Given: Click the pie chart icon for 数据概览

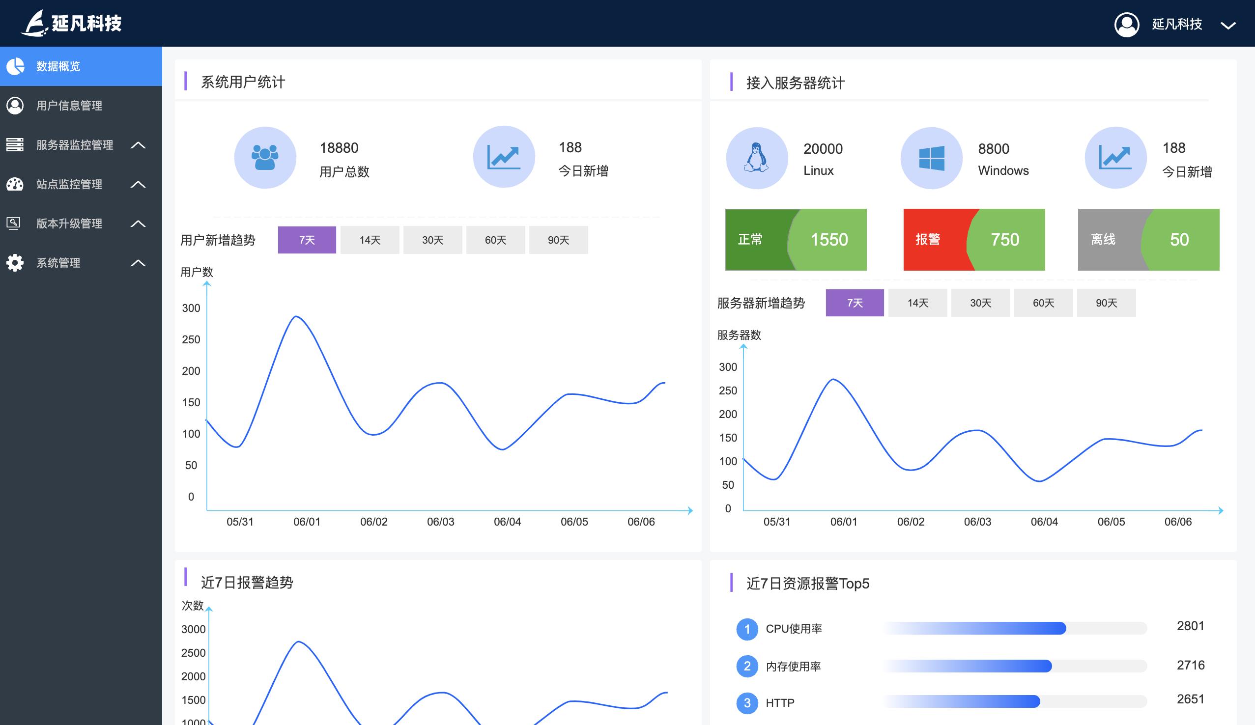Looking at the screenshot, I should [15, 66].
